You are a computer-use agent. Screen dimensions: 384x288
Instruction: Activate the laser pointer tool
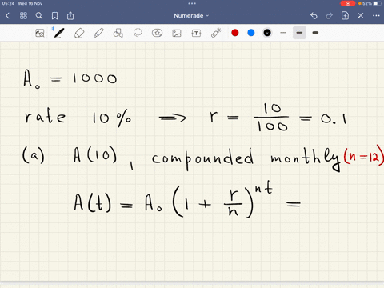(216, 33)
